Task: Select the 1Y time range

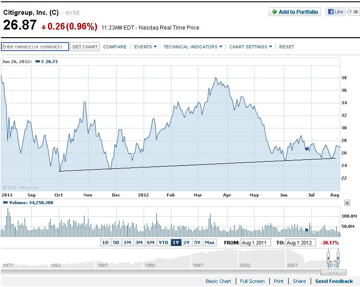Action: (x=176, y=242)
